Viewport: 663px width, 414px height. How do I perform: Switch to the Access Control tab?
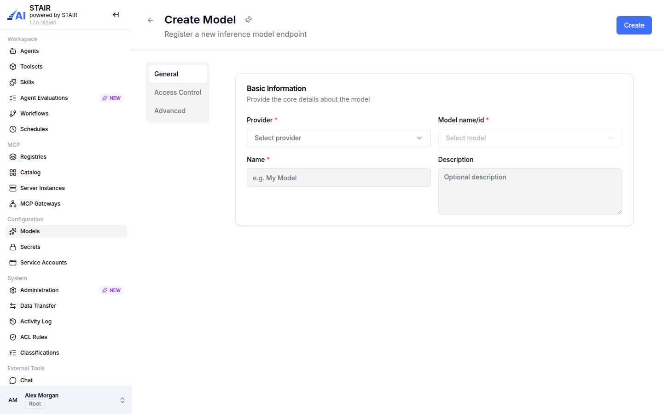178,92
